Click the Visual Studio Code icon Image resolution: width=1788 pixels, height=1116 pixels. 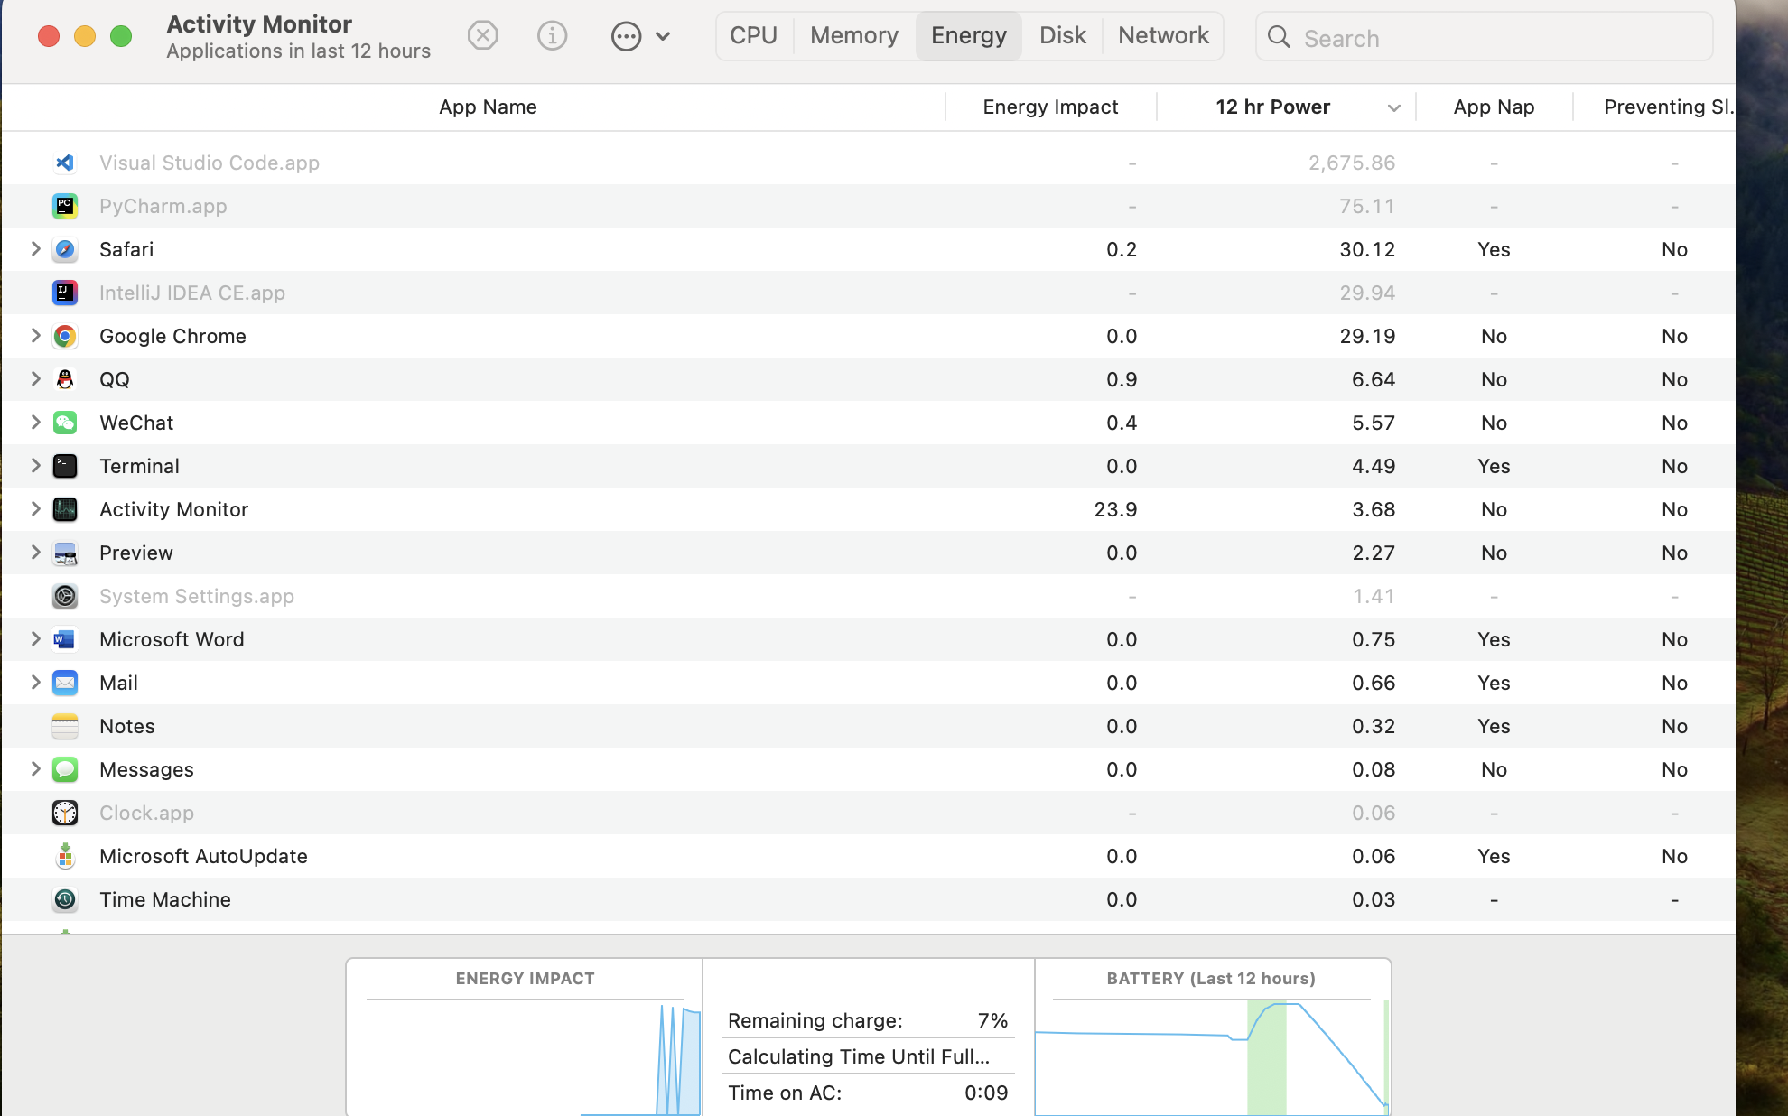pos(65,163)
